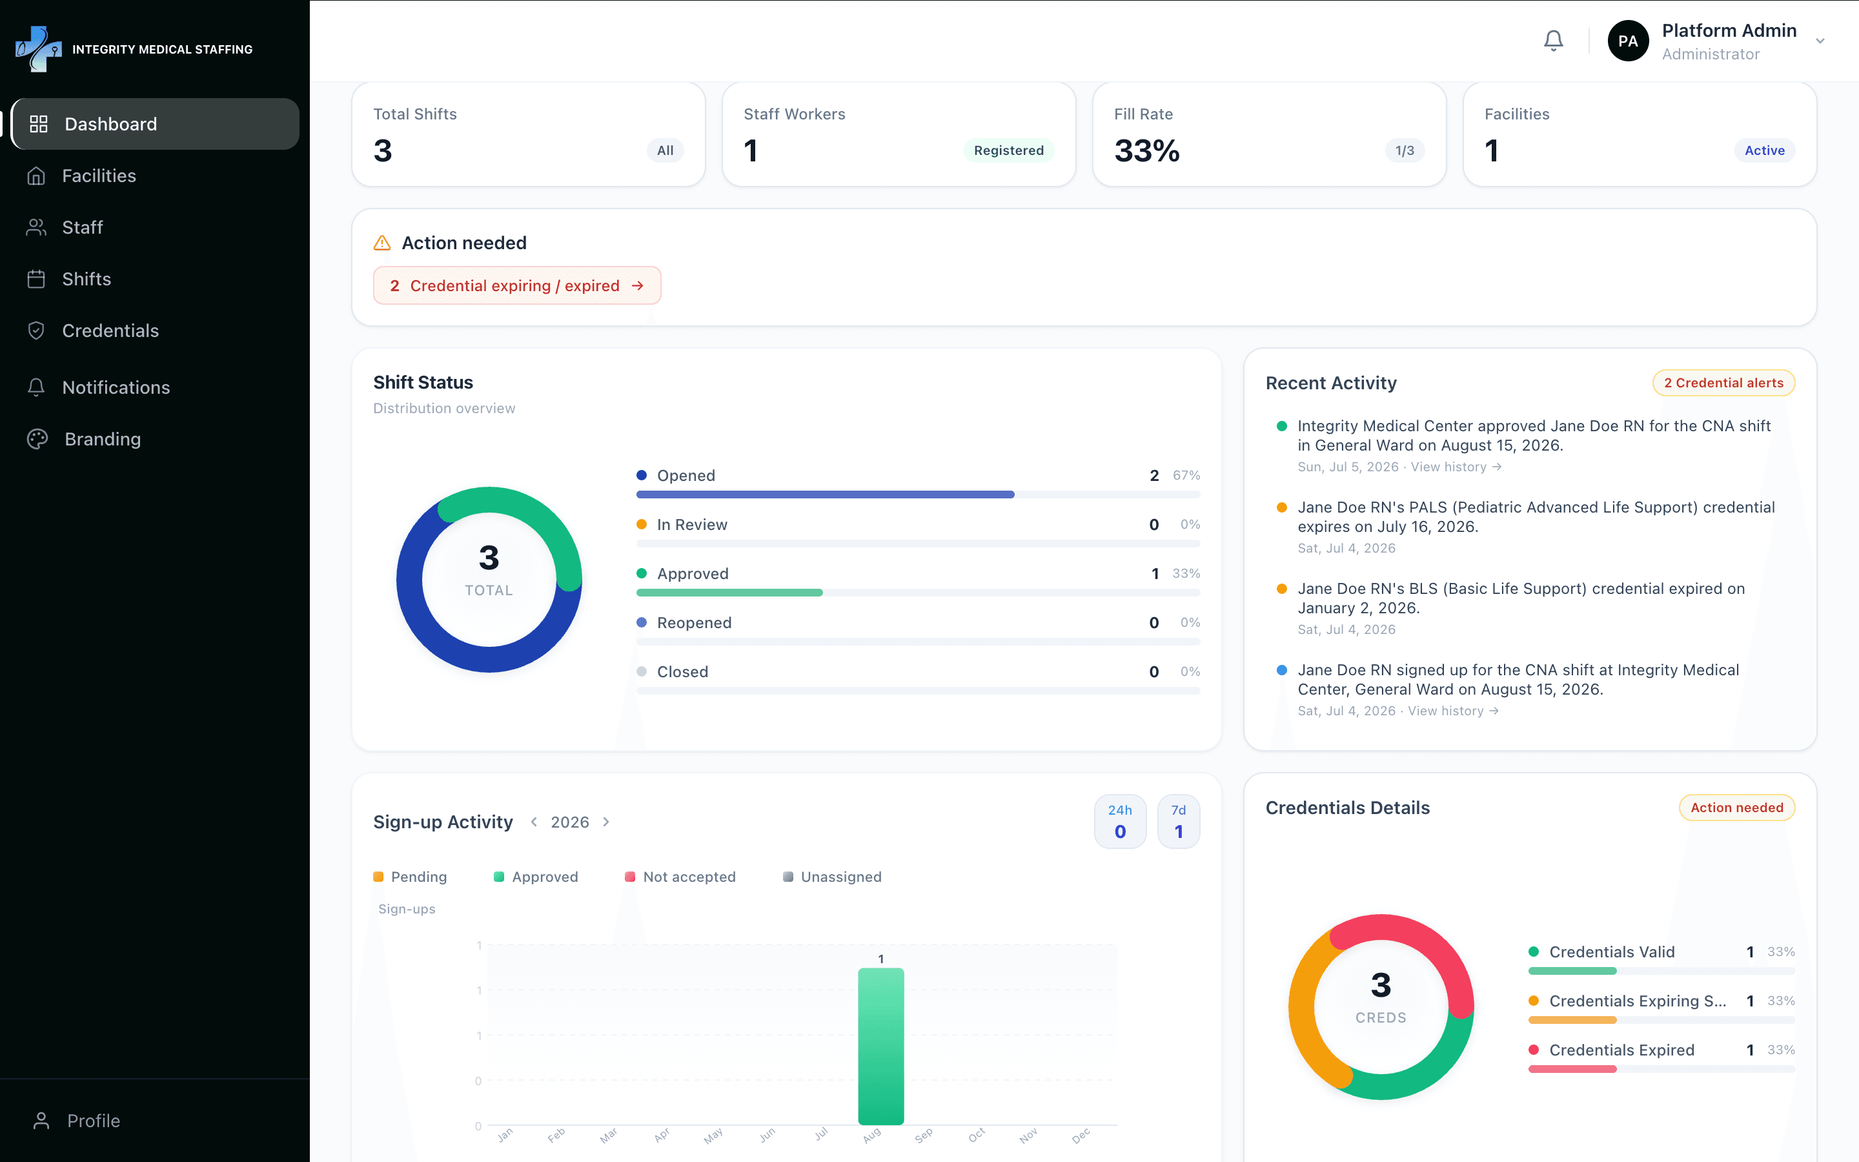The width and height of the screenshot is (1859, 1162).
Task: Open the Notifications menu item
Action: click(156, 387)
